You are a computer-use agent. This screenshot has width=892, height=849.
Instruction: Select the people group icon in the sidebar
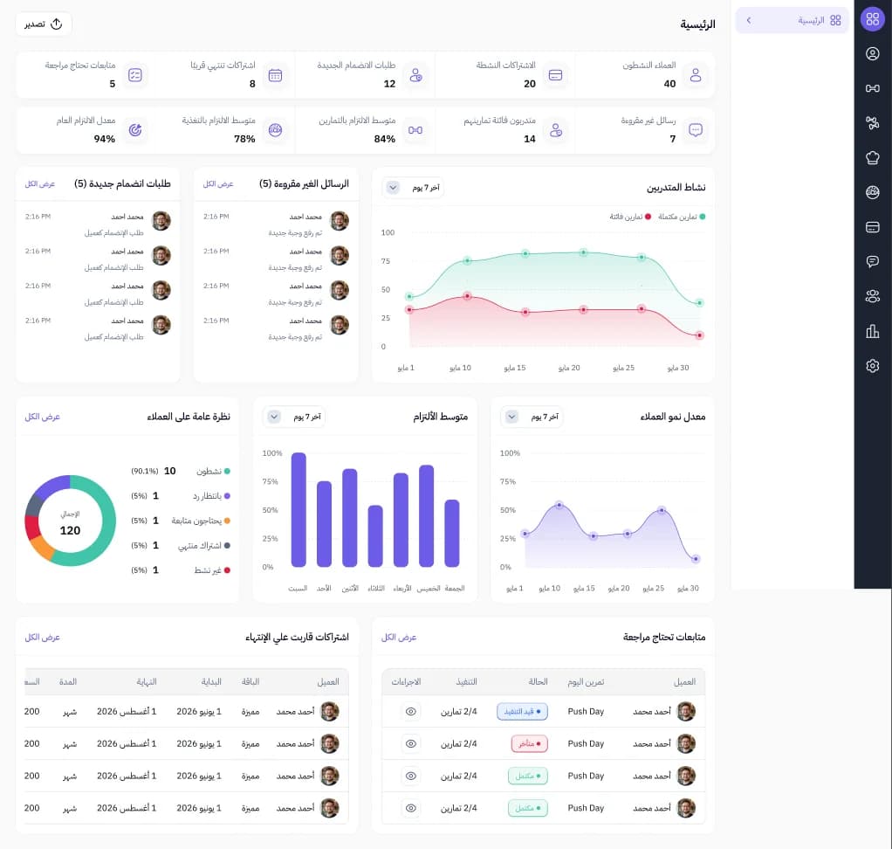(872, 296)
